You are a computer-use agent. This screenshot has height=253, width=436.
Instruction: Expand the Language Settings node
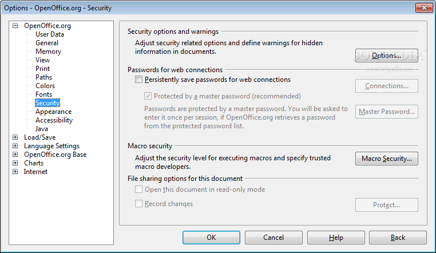tap(15, 146)
